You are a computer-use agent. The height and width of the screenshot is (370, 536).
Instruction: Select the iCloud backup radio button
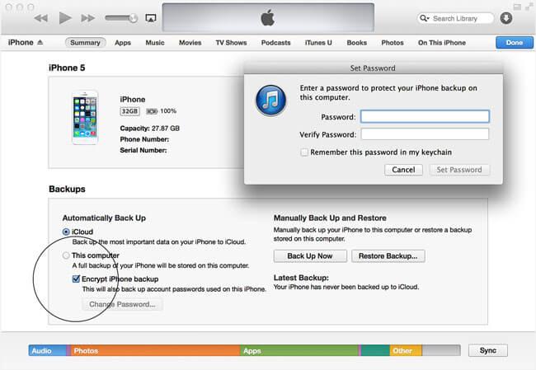pos(66,232)
